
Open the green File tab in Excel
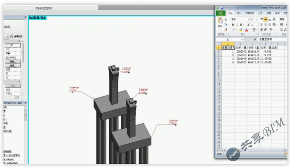coord(220,13)
